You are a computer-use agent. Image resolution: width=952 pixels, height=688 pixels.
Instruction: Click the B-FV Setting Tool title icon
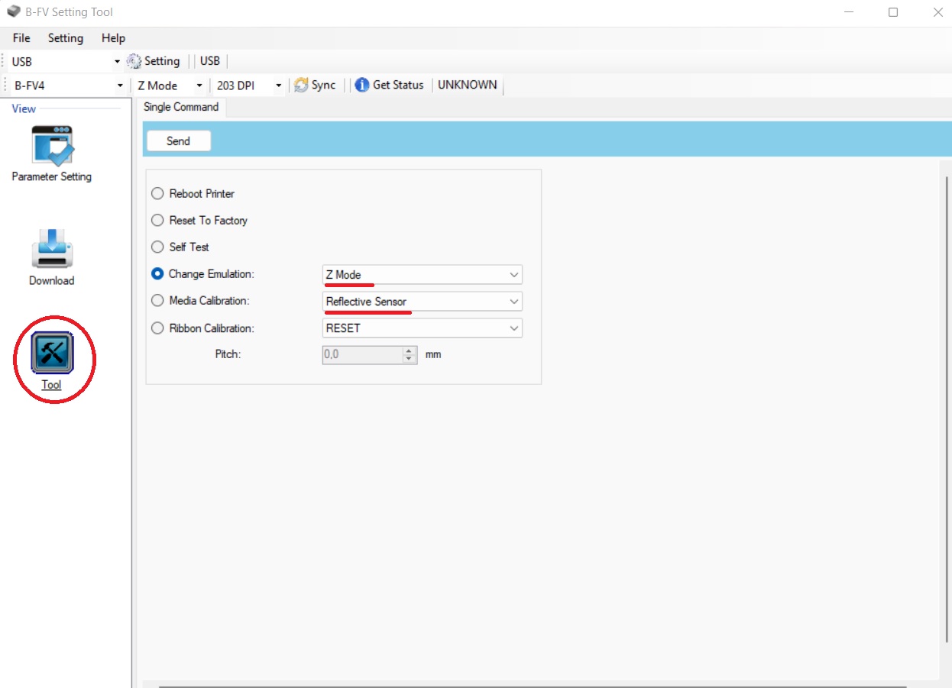coord(13,12)
